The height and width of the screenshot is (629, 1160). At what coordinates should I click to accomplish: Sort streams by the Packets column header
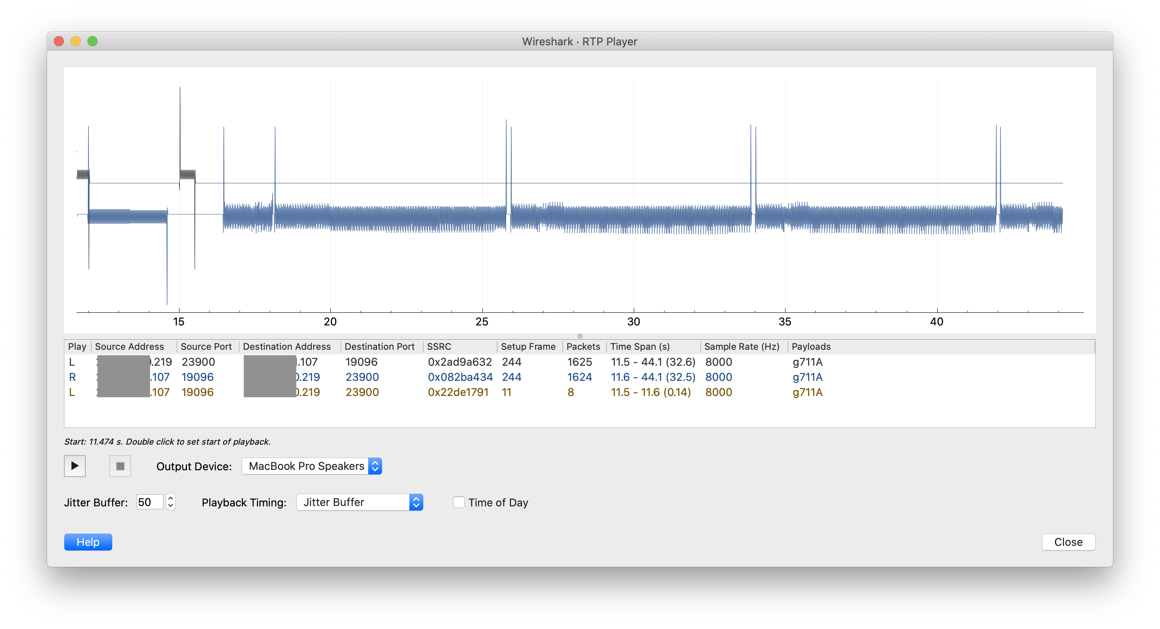coord(583,346)
